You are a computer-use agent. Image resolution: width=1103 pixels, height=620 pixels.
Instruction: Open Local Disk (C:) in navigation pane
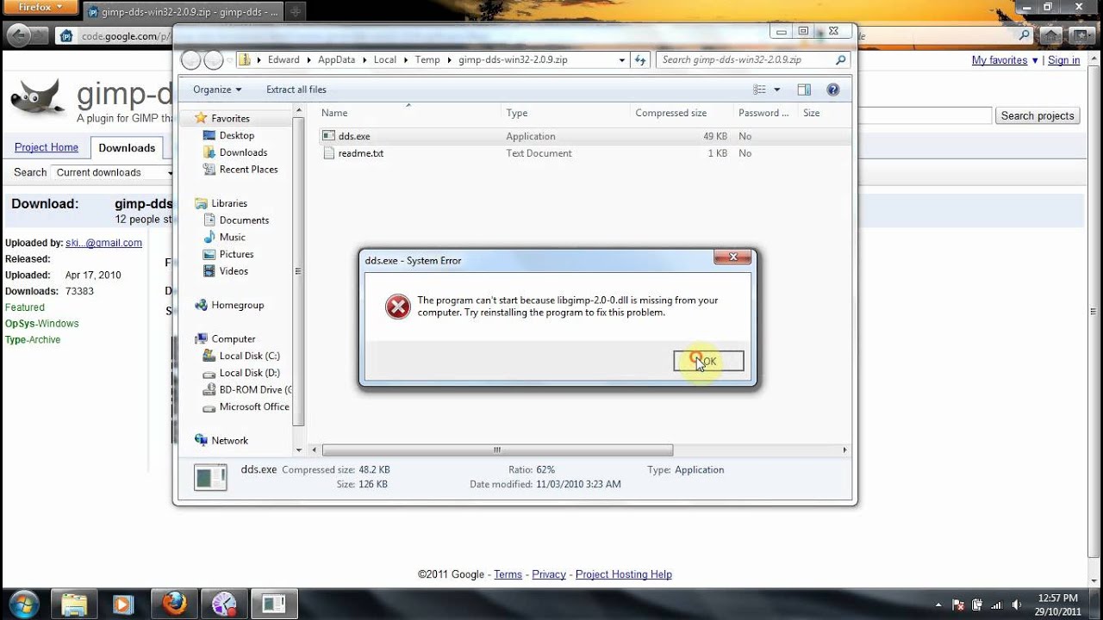249,356
